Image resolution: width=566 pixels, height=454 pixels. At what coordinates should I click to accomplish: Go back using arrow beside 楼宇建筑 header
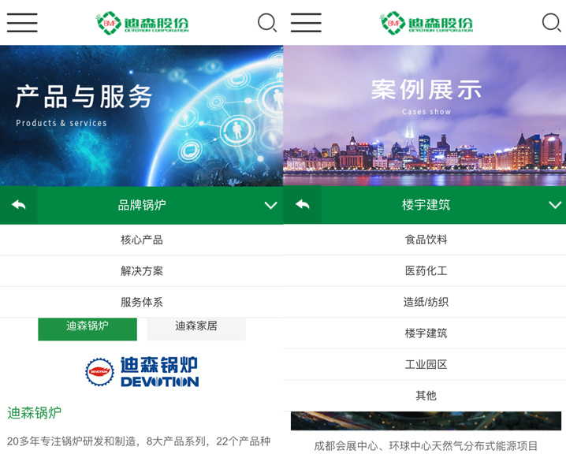(x=303, y=205)
